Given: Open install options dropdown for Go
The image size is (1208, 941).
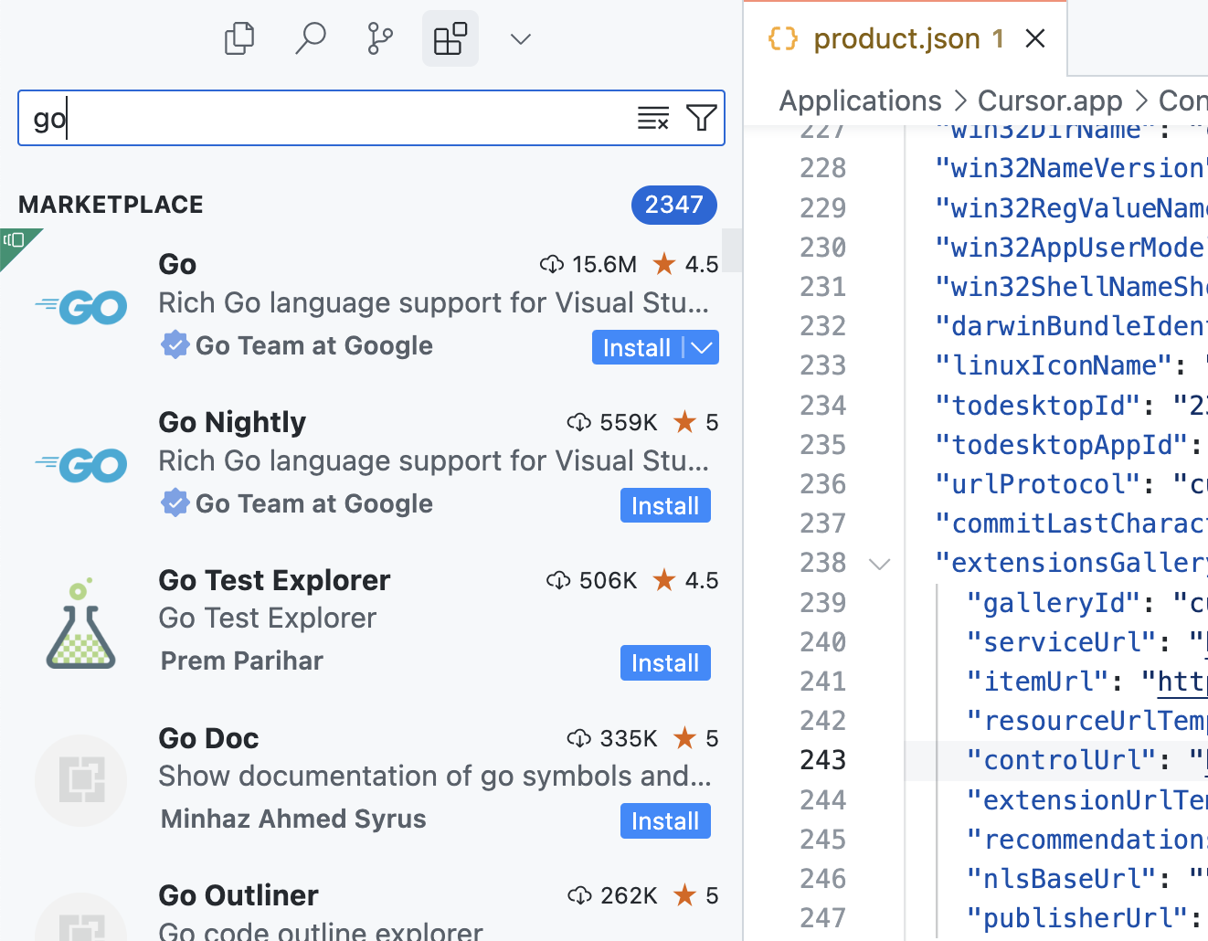Looking at the screenshot, I should click(702, 348).
